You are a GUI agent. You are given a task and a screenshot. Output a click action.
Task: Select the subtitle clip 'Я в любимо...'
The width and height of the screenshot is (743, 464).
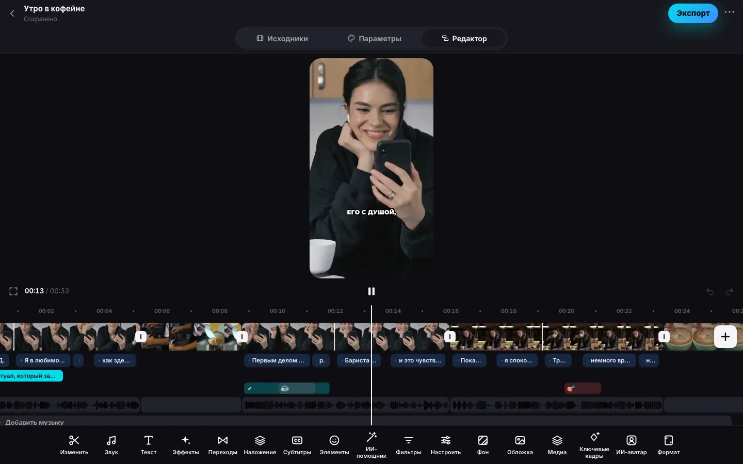click(43, 360)
